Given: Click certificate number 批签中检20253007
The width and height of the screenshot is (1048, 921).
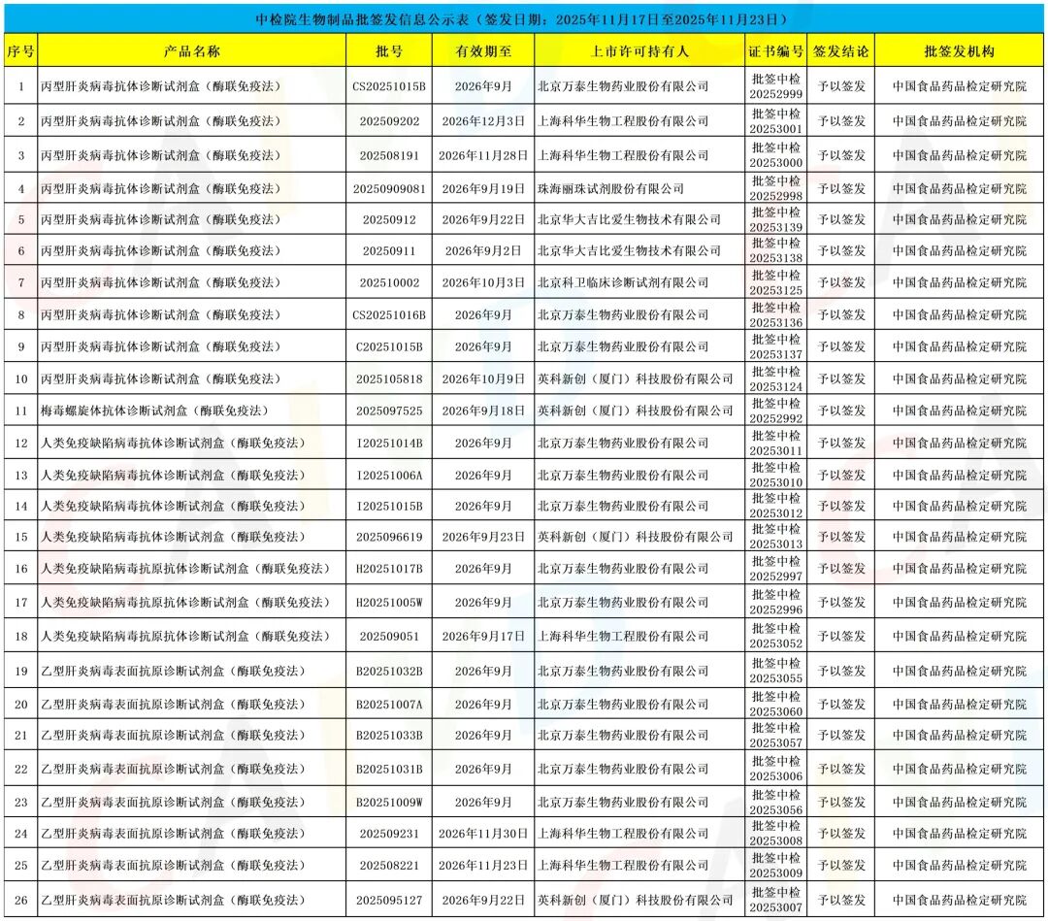Looking at the screenshot, I should (x=776, y=901).
